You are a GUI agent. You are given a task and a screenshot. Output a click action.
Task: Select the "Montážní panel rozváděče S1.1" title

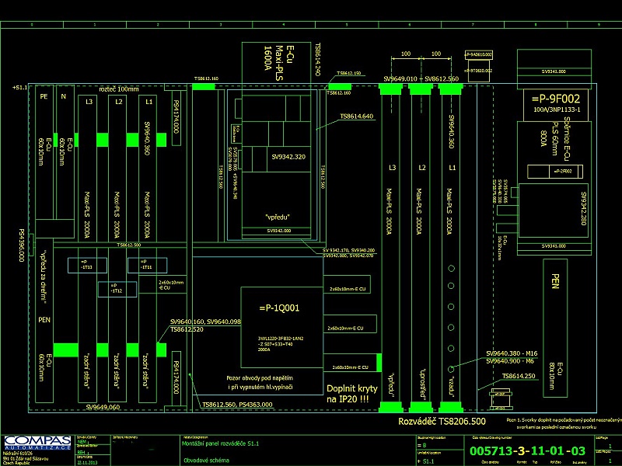click(220, 443)
